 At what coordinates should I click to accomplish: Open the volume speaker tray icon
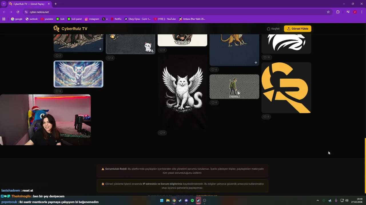pos(347,200)
